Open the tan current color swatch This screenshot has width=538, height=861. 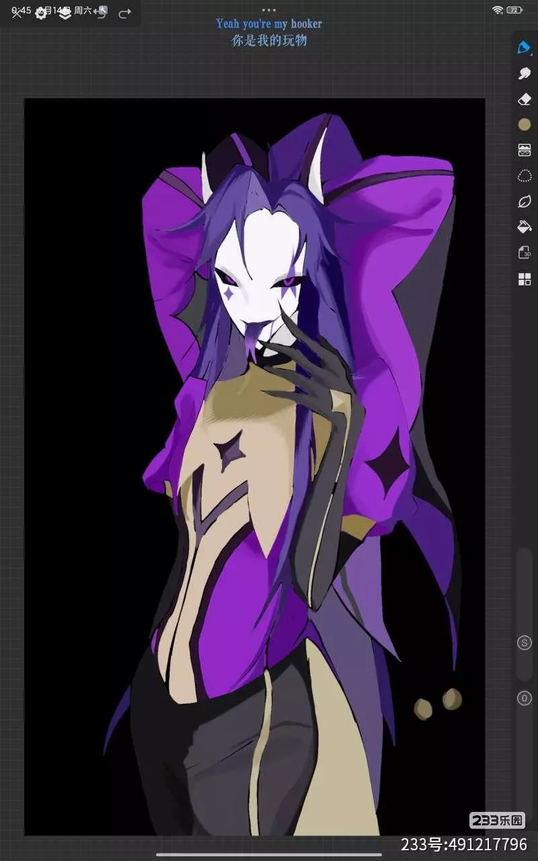[x=525, y=124]
